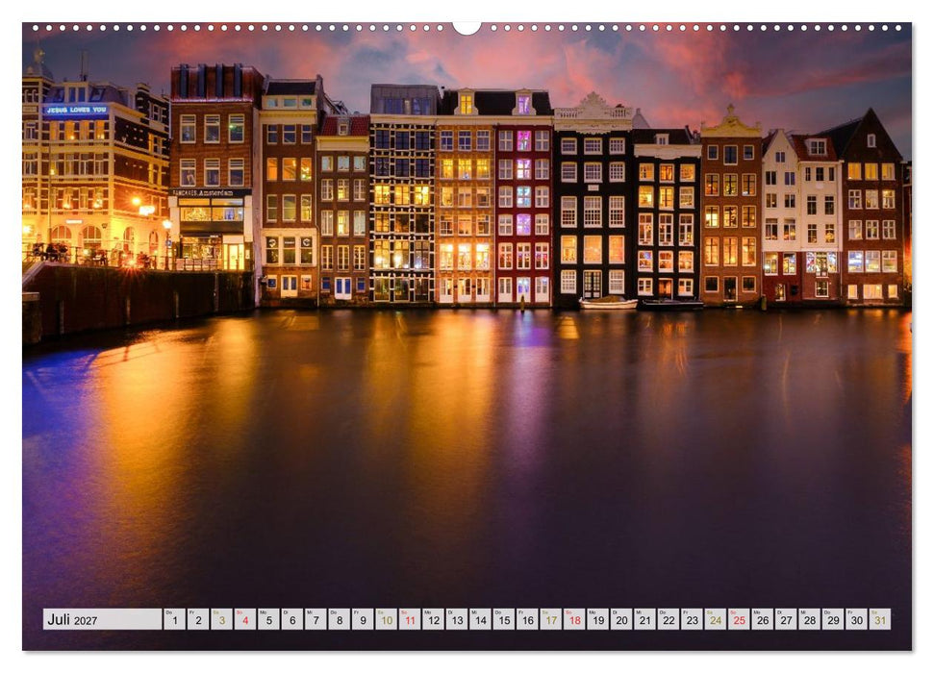Click day 23 in the date strip

(693, 619)
